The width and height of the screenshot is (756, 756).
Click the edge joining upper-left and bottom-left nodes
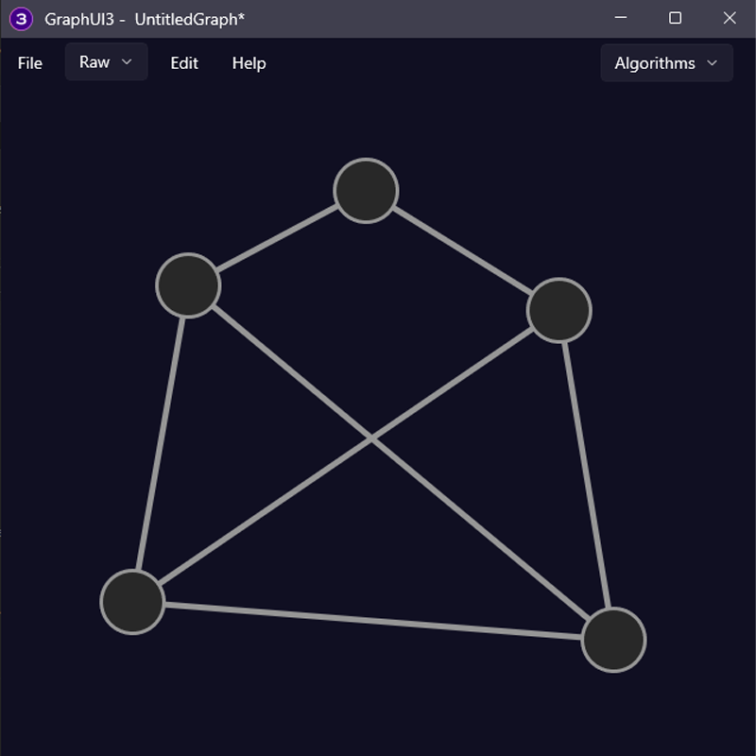pos(161,444)
